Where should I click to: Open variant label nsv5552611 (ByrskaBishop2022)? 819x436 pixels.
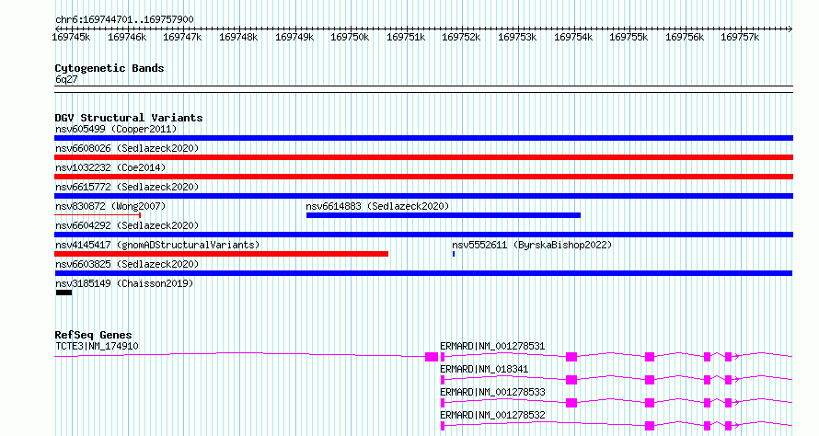tap(532, 245)
